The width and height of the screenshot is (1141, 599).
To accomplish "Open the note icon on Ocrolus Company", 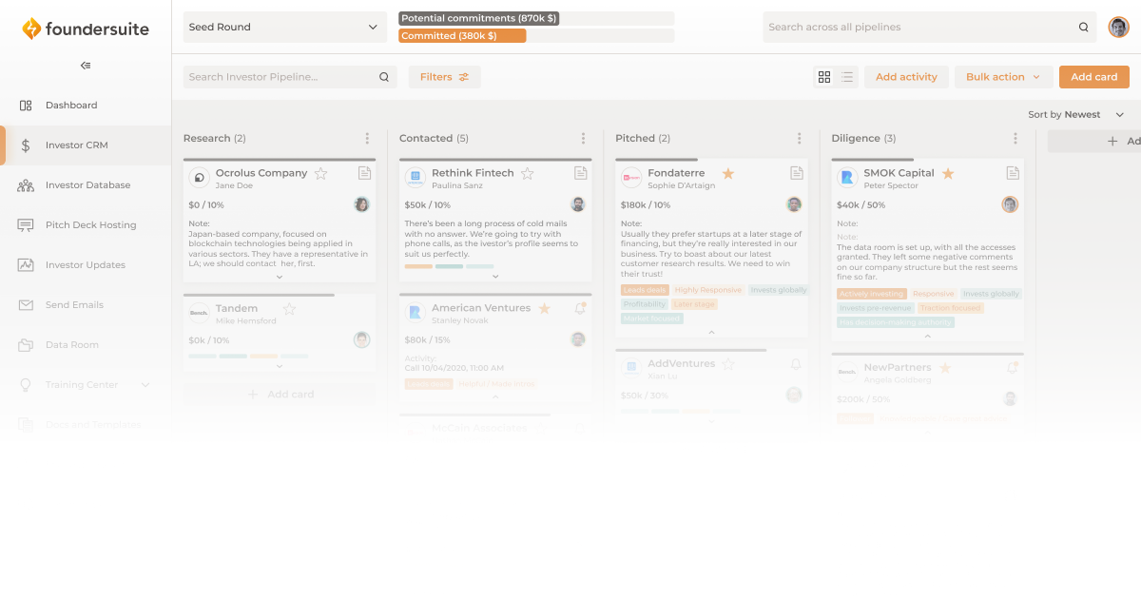I will tap(364, 173).
